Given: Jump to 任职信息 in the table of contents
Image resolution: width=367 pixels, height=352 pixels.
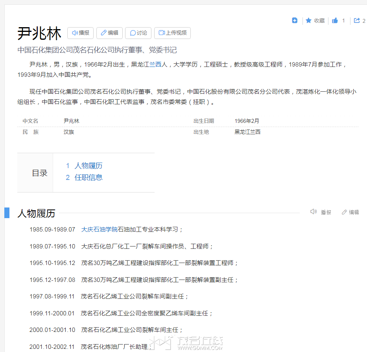Looking at the screenshot, I should click(x=88, y=178).
